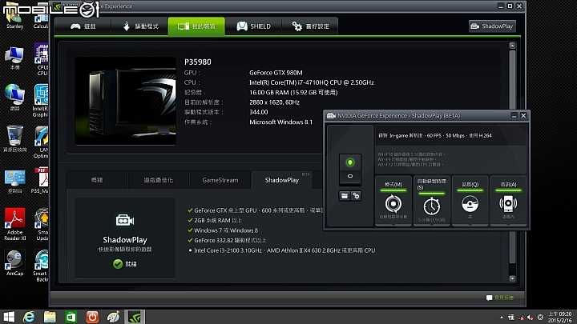Click the P35980 device name heading

pyautogui.click(x=198, y=62)
